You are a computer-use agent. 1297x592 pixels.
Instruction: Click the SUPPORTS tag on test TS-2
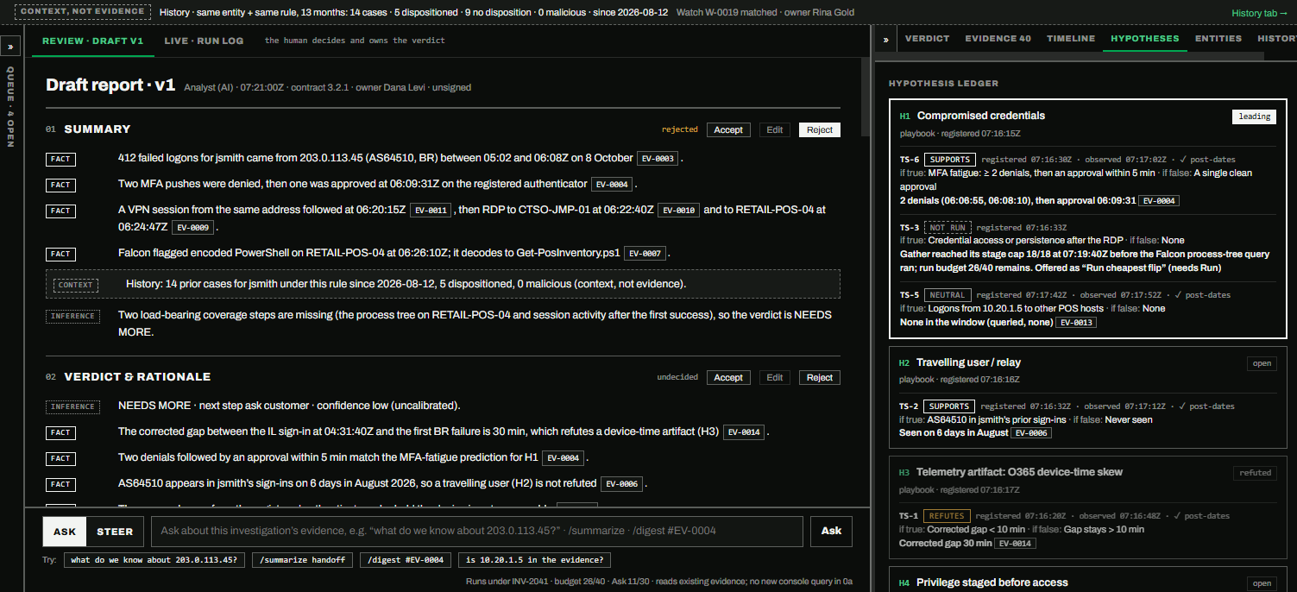(x=949, y=406)
